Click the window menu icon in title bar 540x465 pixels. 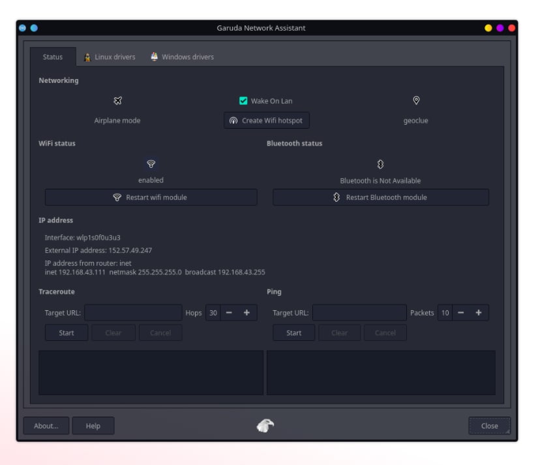click(x=22, y=28)
